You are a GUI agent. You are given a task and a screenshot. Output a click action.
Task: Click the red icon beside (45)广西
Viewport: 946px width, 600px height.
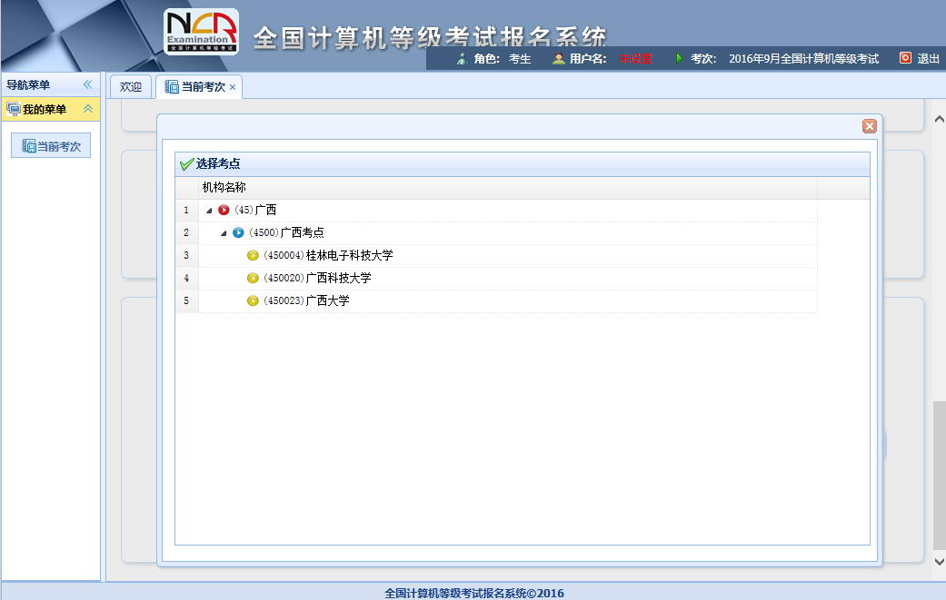(x=224, y=210)
